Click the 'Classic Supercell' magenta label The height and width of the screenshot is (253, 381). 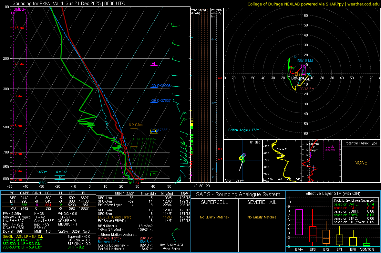tap(330, 148)
